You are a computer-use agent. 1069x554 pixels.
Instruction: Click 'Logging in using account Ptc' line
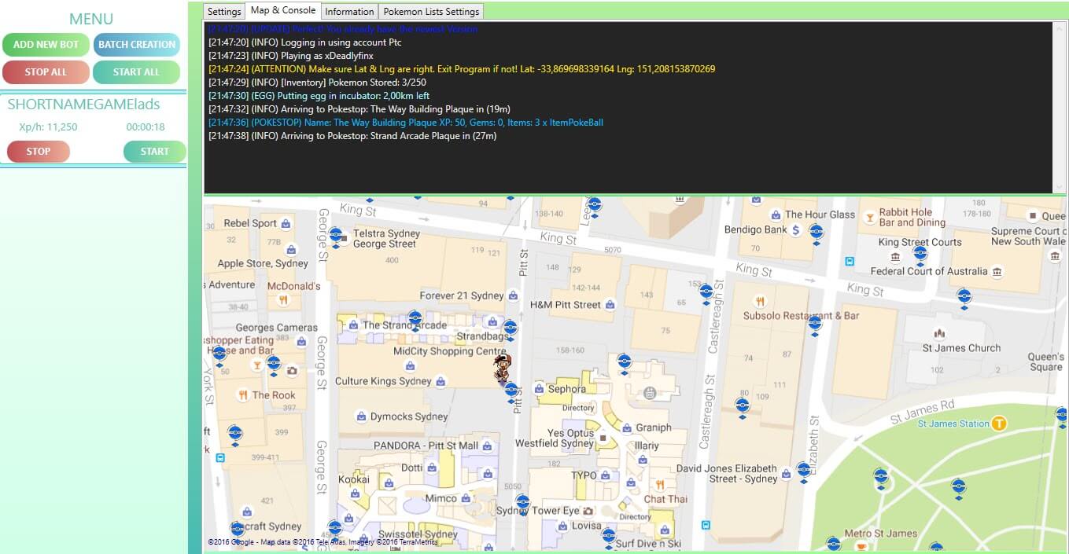click(x=305, y=42)
